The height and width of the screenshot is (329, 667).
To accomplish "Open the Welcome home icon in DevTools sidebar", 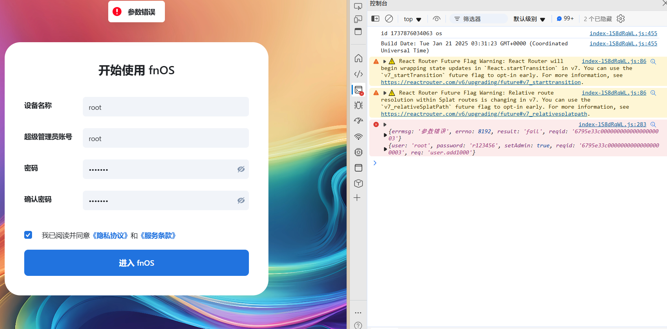I will 358,58.
